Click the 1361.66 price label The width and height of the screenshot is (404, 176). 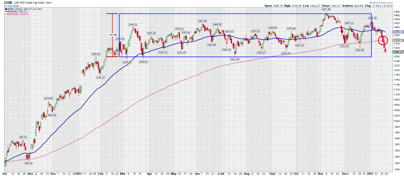[x=186, y=32]
